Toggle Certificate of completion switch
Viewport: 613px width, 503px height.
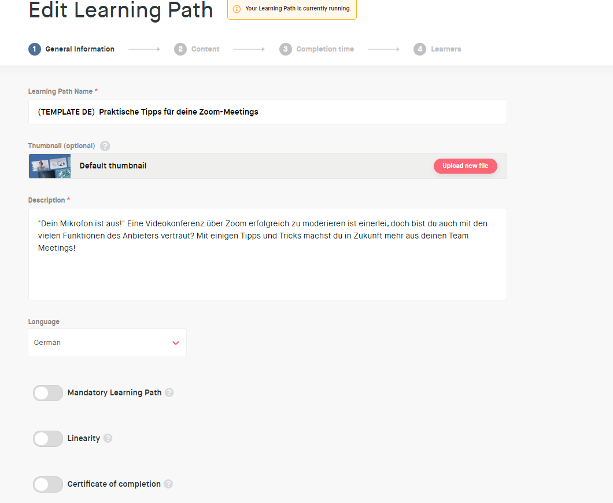pos(47,484)
